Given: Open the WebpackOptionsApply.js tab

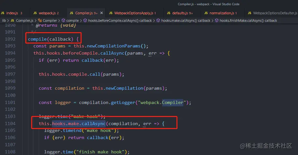Looking at the screenshot, I should click(134, 13).
